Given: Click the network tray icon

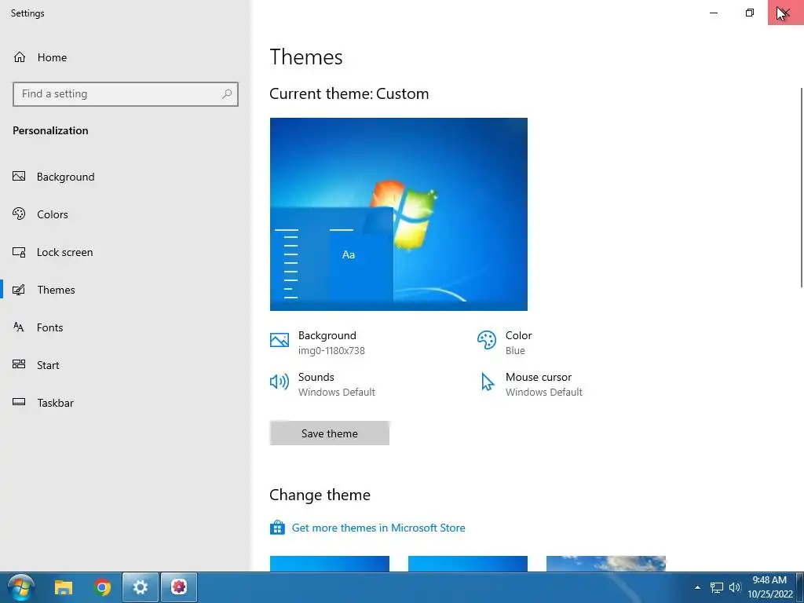Looking at the screenshot, I should tap(716, 587).
